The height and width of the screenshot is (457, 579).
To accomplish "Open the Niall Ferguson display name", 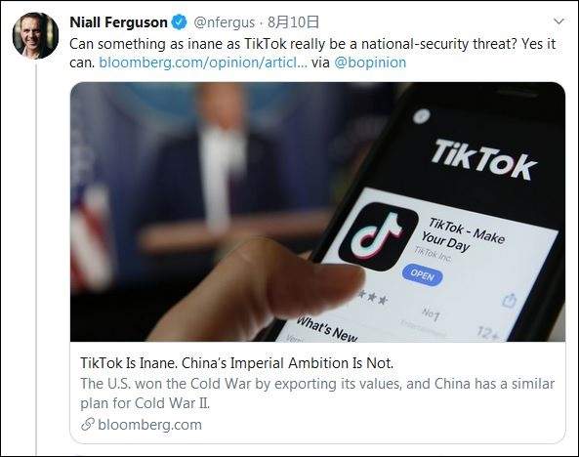I will point(118,22).
